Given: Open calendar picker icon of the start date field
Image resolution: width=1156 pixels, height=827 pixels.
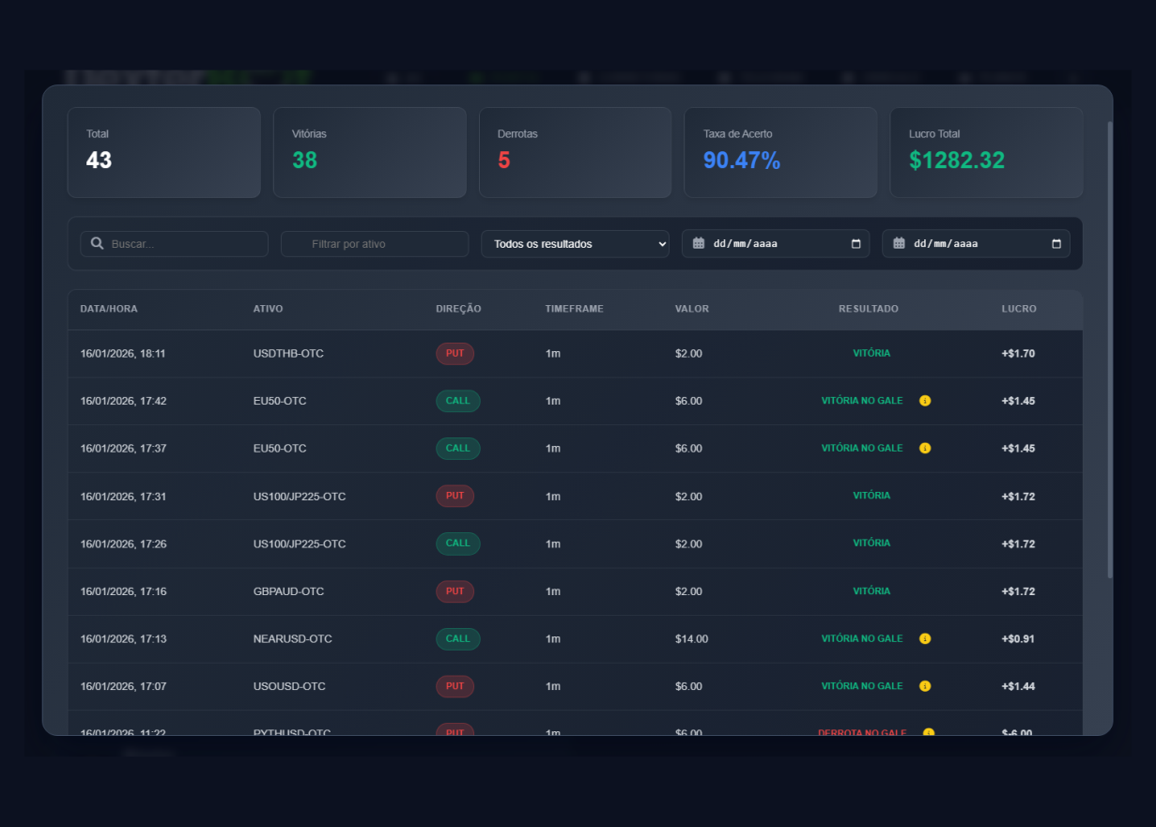Looking at the screenshot, I should tap(855, 244).
